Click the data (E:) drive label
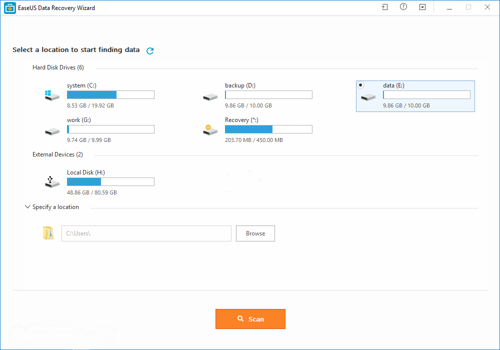500x350 pixels. point(394,85)
